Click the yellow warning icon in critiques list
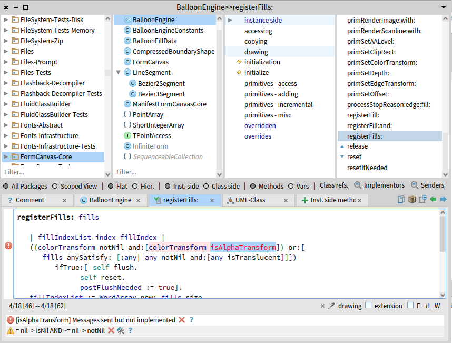The height and width of the screenshot is (343, 452). (x=11, y=330)
